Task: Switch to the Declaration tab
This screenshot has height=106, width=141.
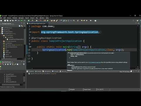Action: coord(47,71)
